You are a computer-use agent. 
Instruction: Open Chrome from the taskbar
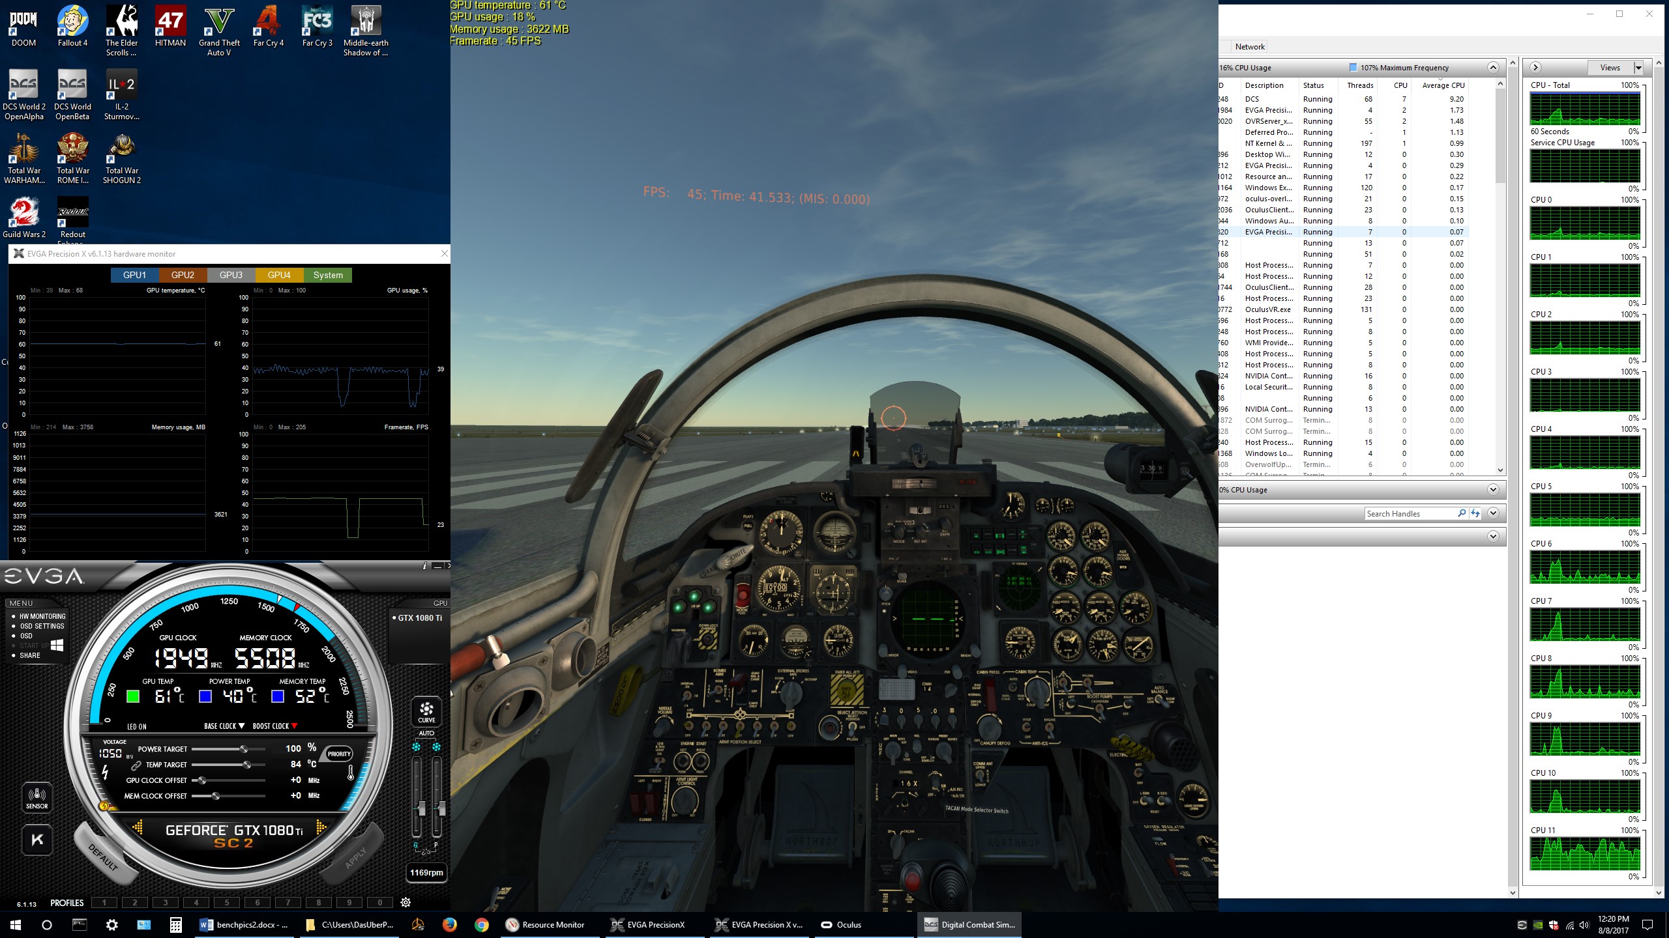(x=481, y=924)
